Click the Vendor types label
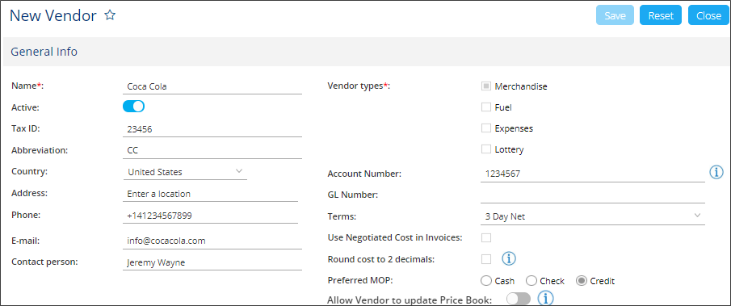731x306 pixels. point(358,86)
